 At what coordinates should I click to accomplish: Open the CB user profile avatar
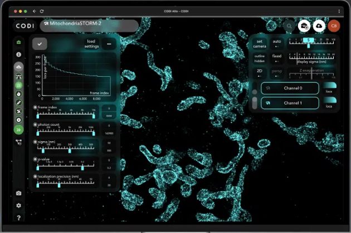(334, 26)
